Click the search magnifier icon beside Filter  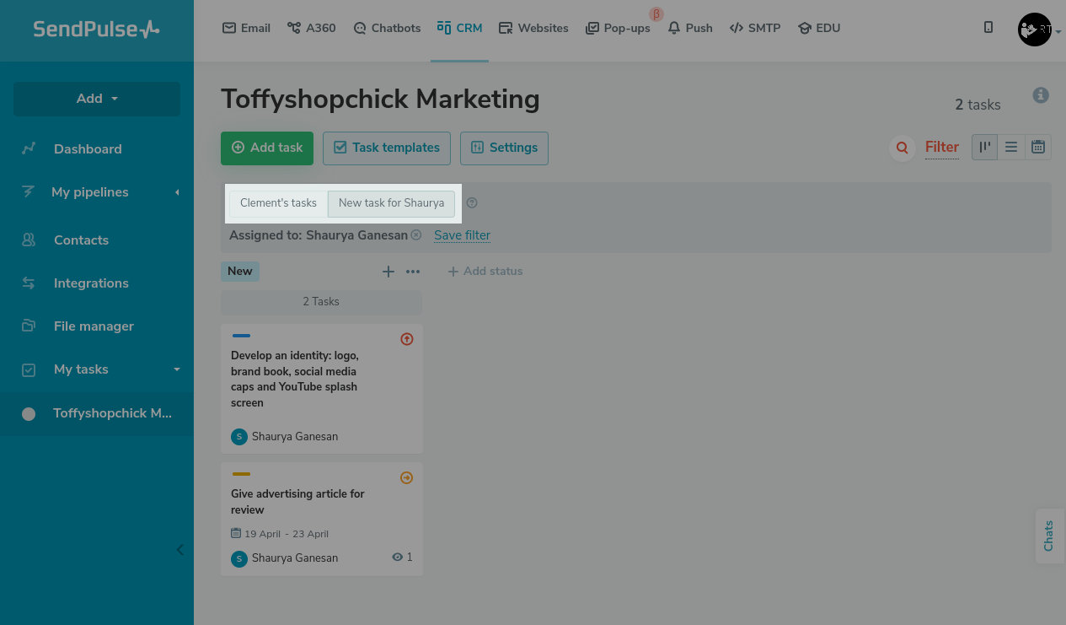902,148
